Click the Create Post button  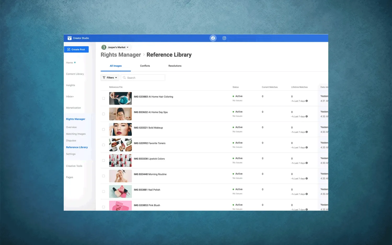[x=76, y=49]
